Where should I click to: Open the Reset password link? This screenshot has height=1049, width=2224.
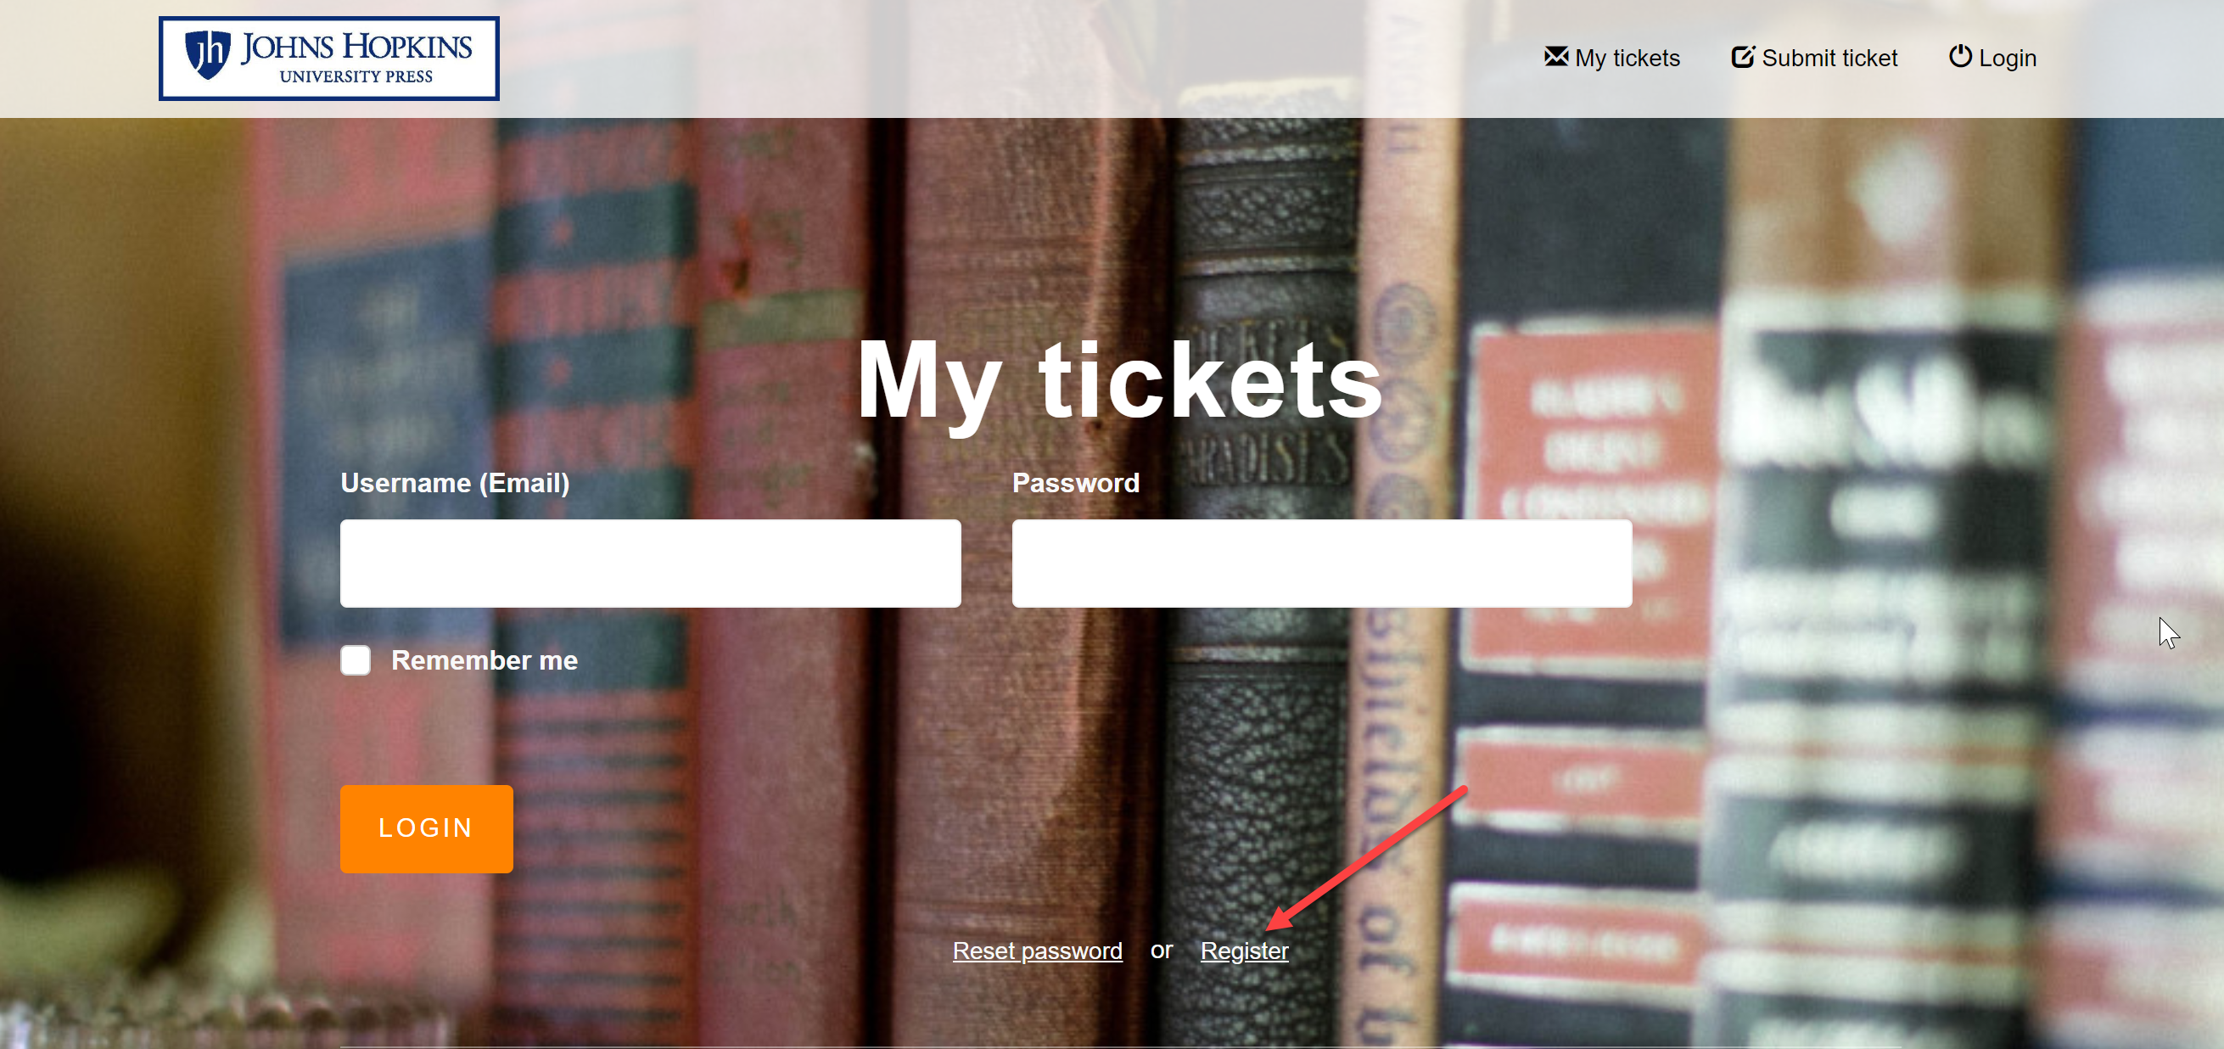(1037, 951)
